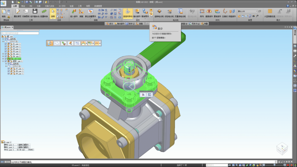Switch to the 视图 ribbon tab
The image size is (297, 167).
point(88,6)
